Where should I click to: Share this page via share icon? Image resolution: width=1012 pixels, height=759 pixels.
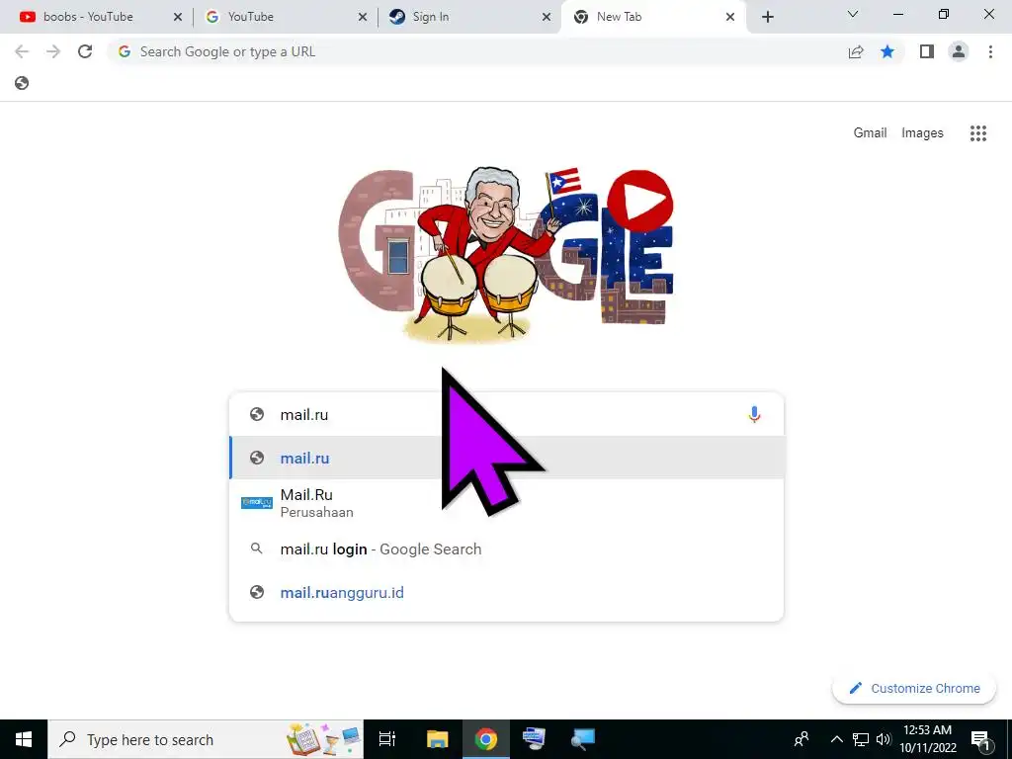click(856, 51)
